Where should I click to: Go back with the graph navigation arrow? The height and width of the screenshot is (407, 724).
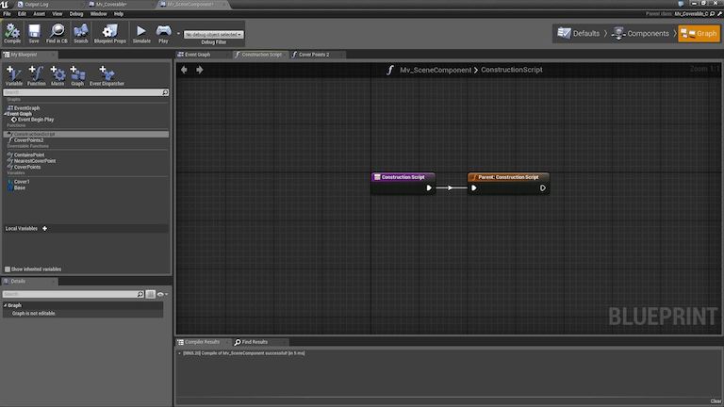pos(184,70)
